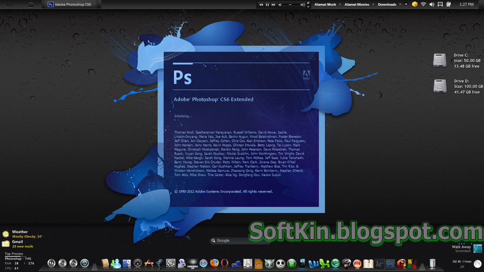
Task: Open the iPod dock icon
Action: 302,264
